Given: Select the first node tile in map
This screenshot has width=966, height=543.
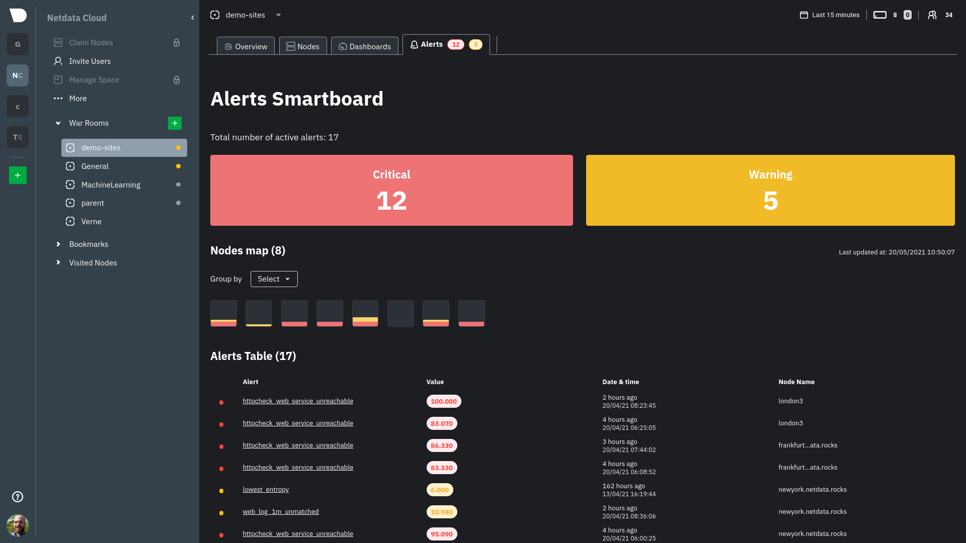Looking at the screenshot, I should click(x=223, y=313).
